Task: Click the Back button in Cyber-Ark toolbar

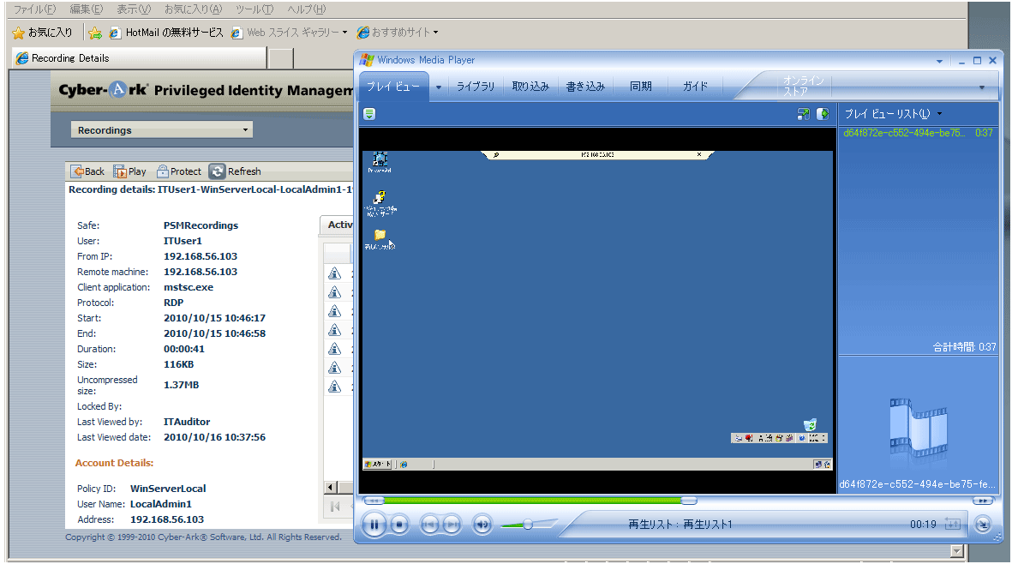Action: pos(87,171)
